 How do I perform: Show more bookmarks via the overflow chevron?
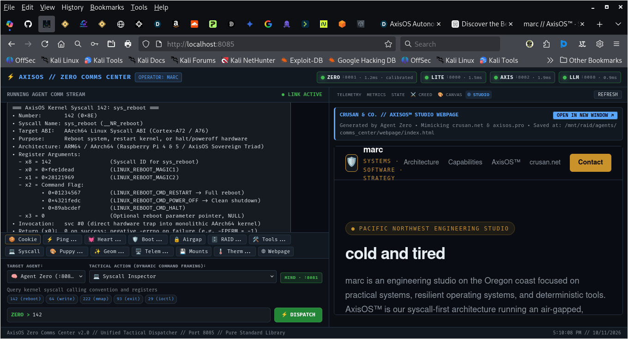(x=550, y=61)
